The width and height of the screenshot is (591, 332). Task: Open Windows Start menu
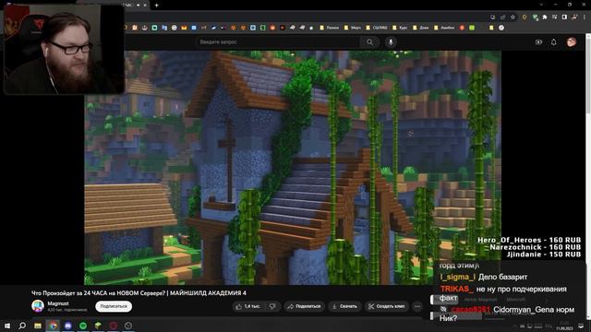point(7,326)
